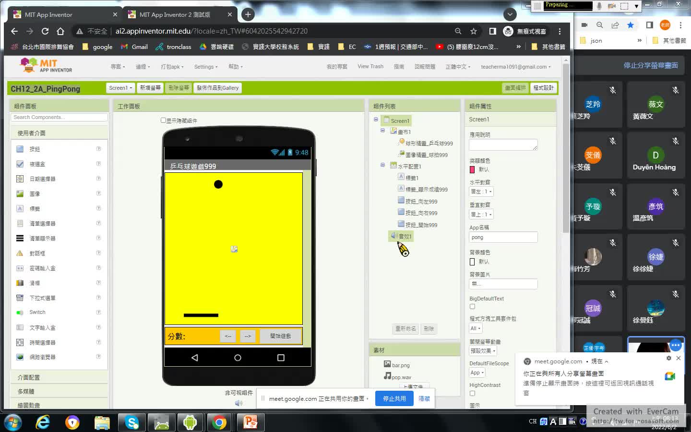Open the Chrome three-dot menu
The width and height of the screenshot is (691, 432).
pos(560,31)
